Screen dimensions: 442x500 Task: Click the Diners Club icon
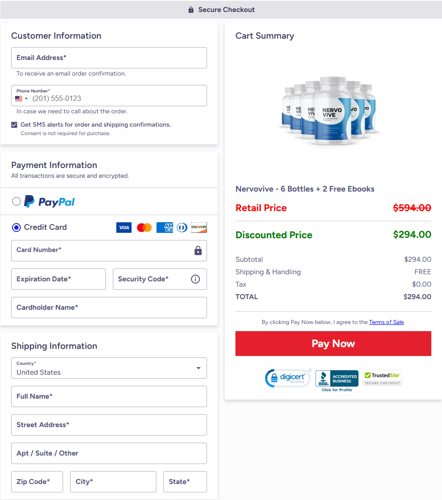(x=182, y=227)
